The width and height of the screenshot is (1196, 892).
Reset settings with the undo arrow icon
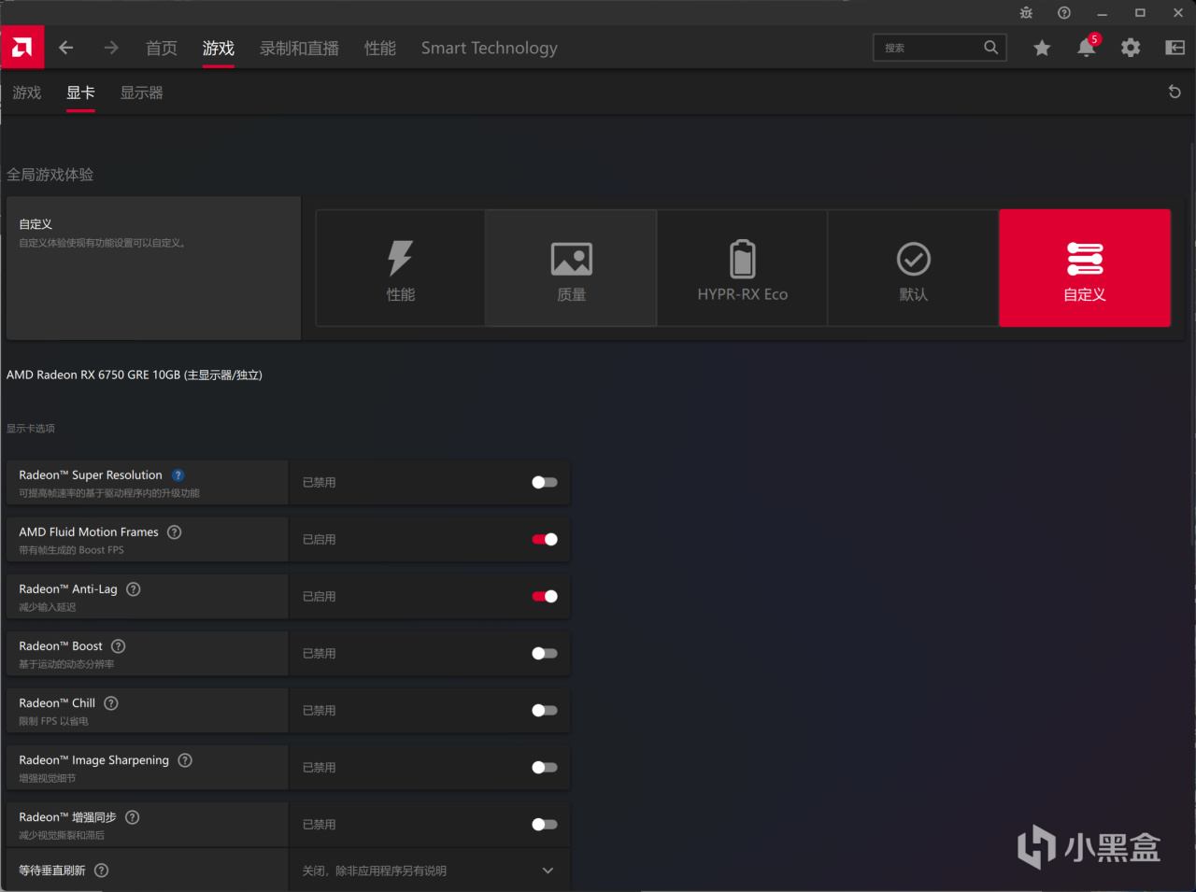click(1175, 92)
